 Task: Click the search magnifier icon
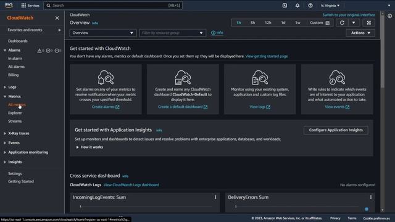(x=48, y=6)
